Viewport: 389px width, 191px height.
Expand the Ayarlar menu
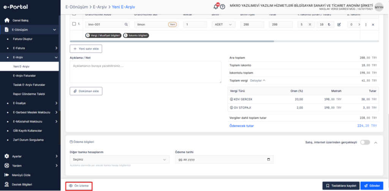pos(56,156)
